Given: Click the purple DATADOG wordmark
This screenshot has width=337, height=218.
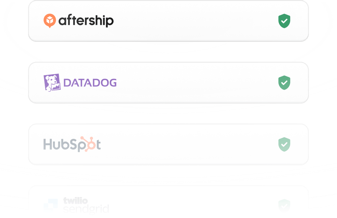Looking at the screenshot, I should 90,83.
